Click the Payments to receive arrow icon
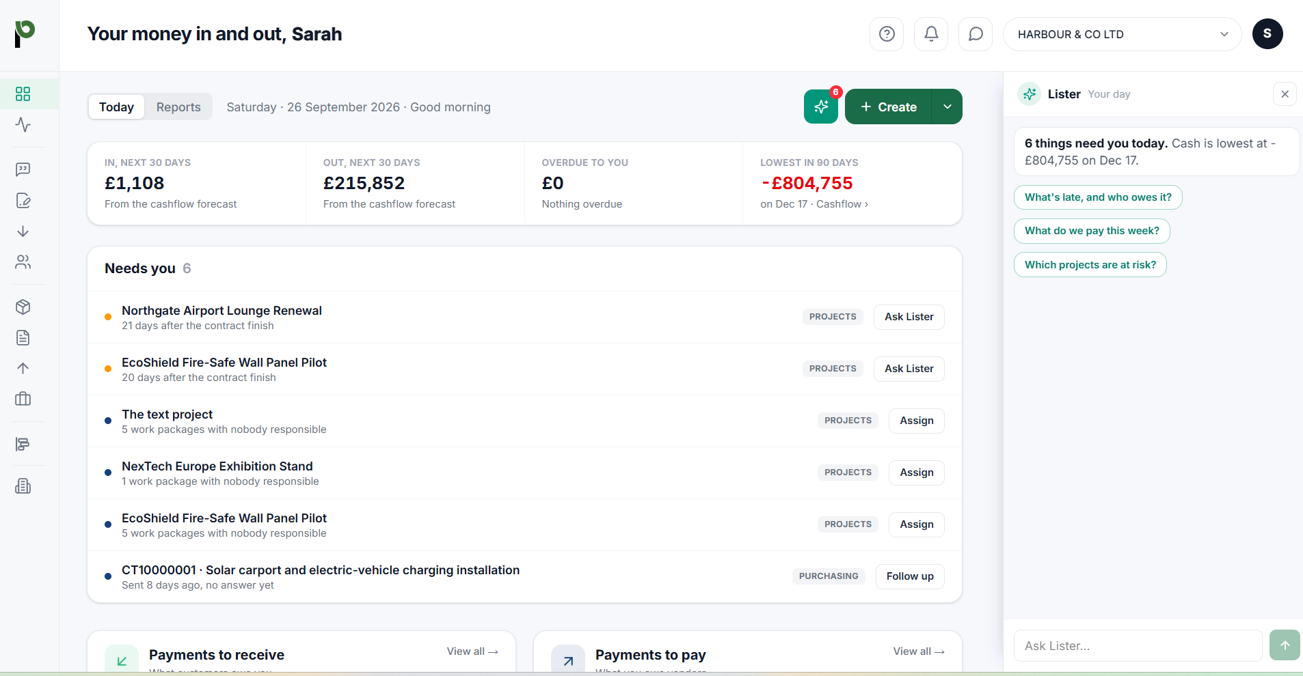This screenshot has width=1303, height=676. coord(122,660)
